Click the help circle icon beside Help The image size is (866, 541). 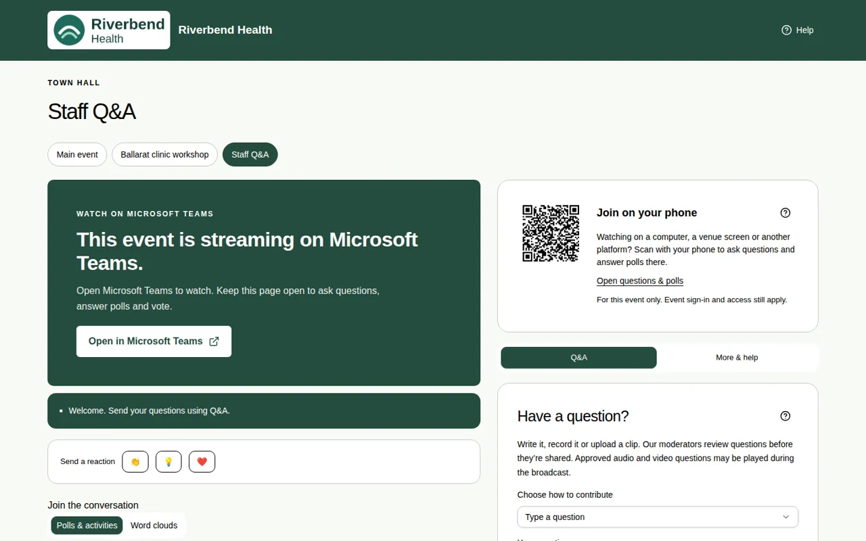tap(786, 30)
